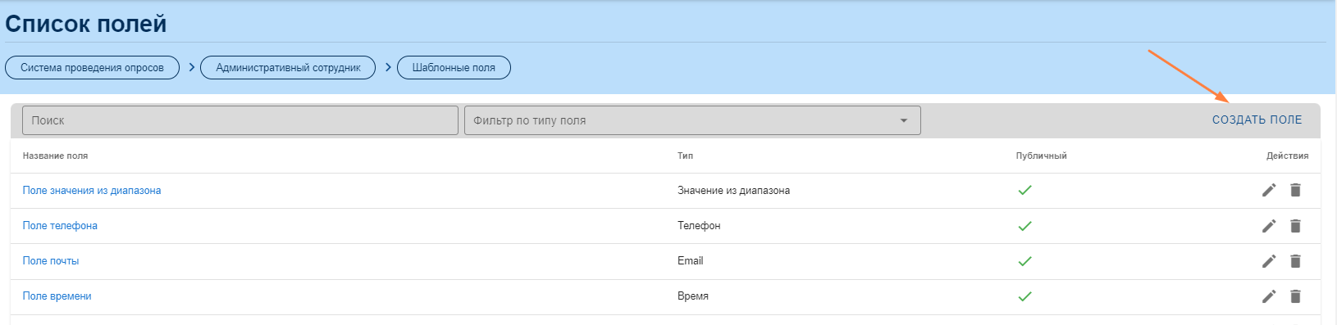This screenshot has height=325, width=1337.
Task: Open the 'Административный сотрудник' breadcrumb
Action: (x=288, y=68)
